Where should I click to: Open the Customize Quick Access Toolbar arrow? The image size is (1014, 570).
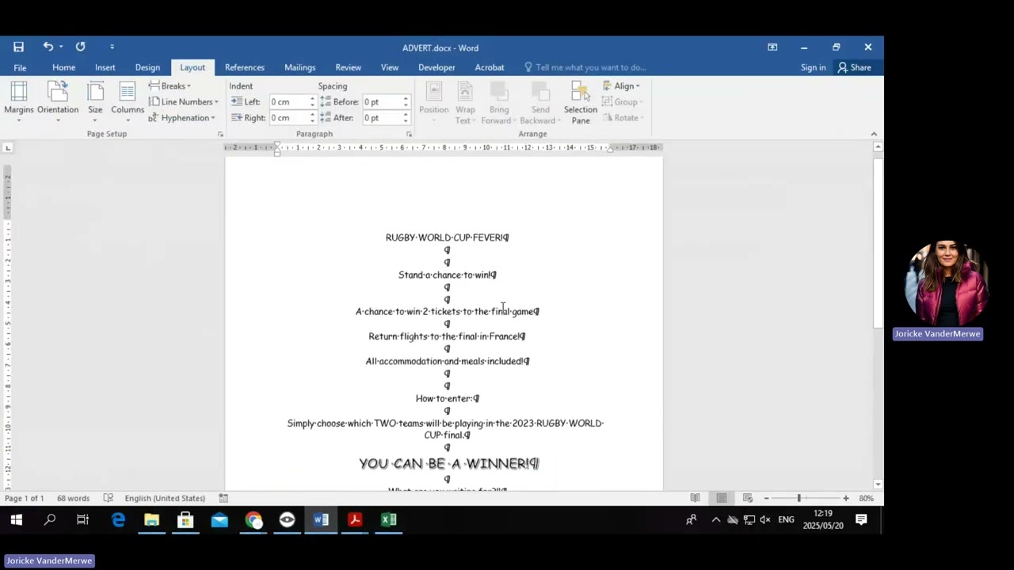point(112,47)
